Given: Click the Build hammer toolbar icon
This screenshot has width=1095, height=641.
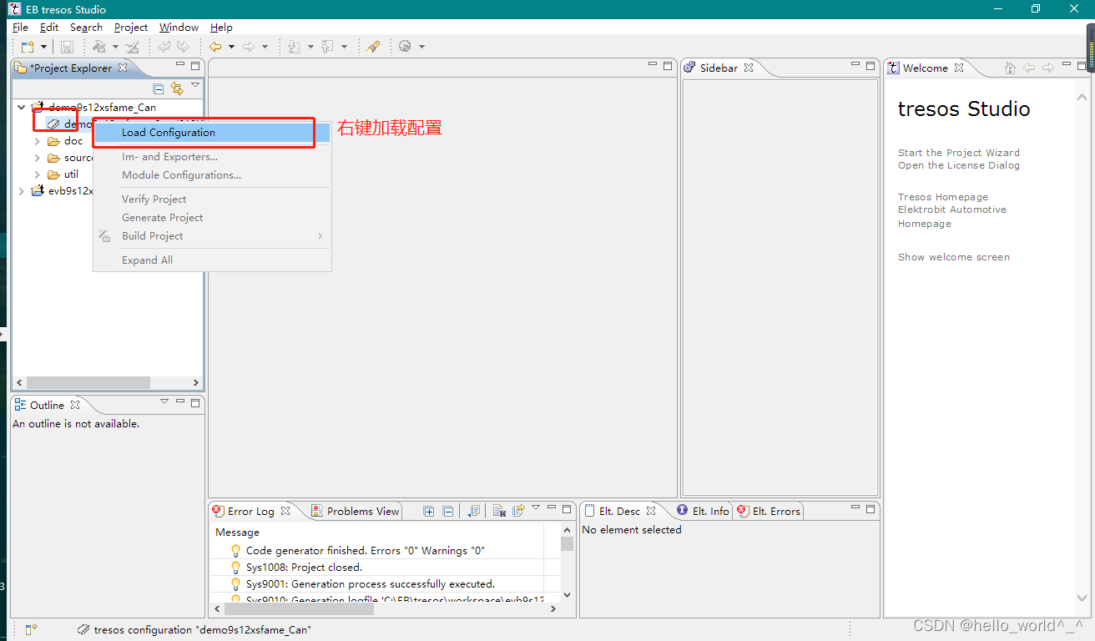Looking at the screenshot, I should pyautogui.click(x=99, y=47).
